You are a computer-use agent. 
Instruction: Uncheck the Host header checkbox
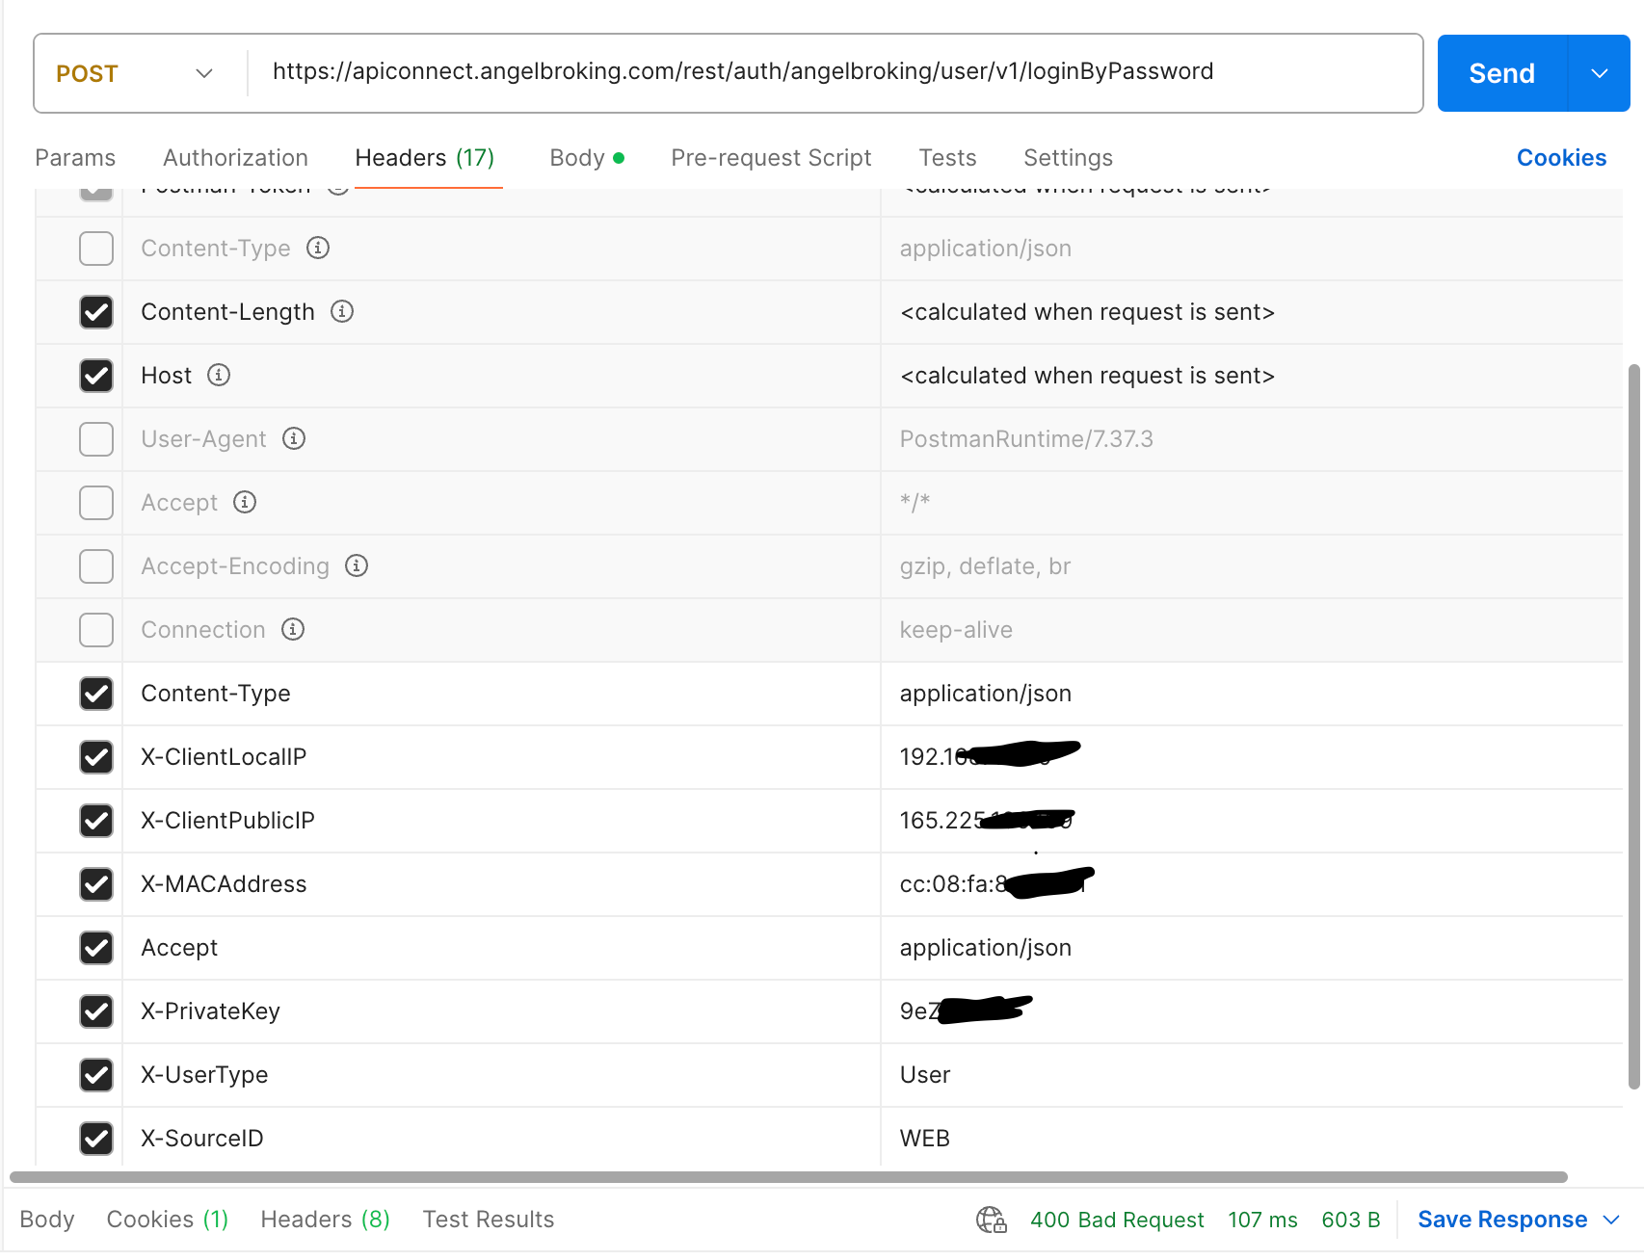click(96, 376)
